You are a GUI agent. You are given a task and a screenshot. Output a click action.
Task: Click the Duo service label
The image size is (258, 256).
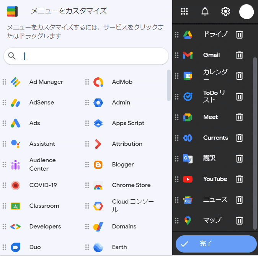pyautogui.click(x=35, y=247)
